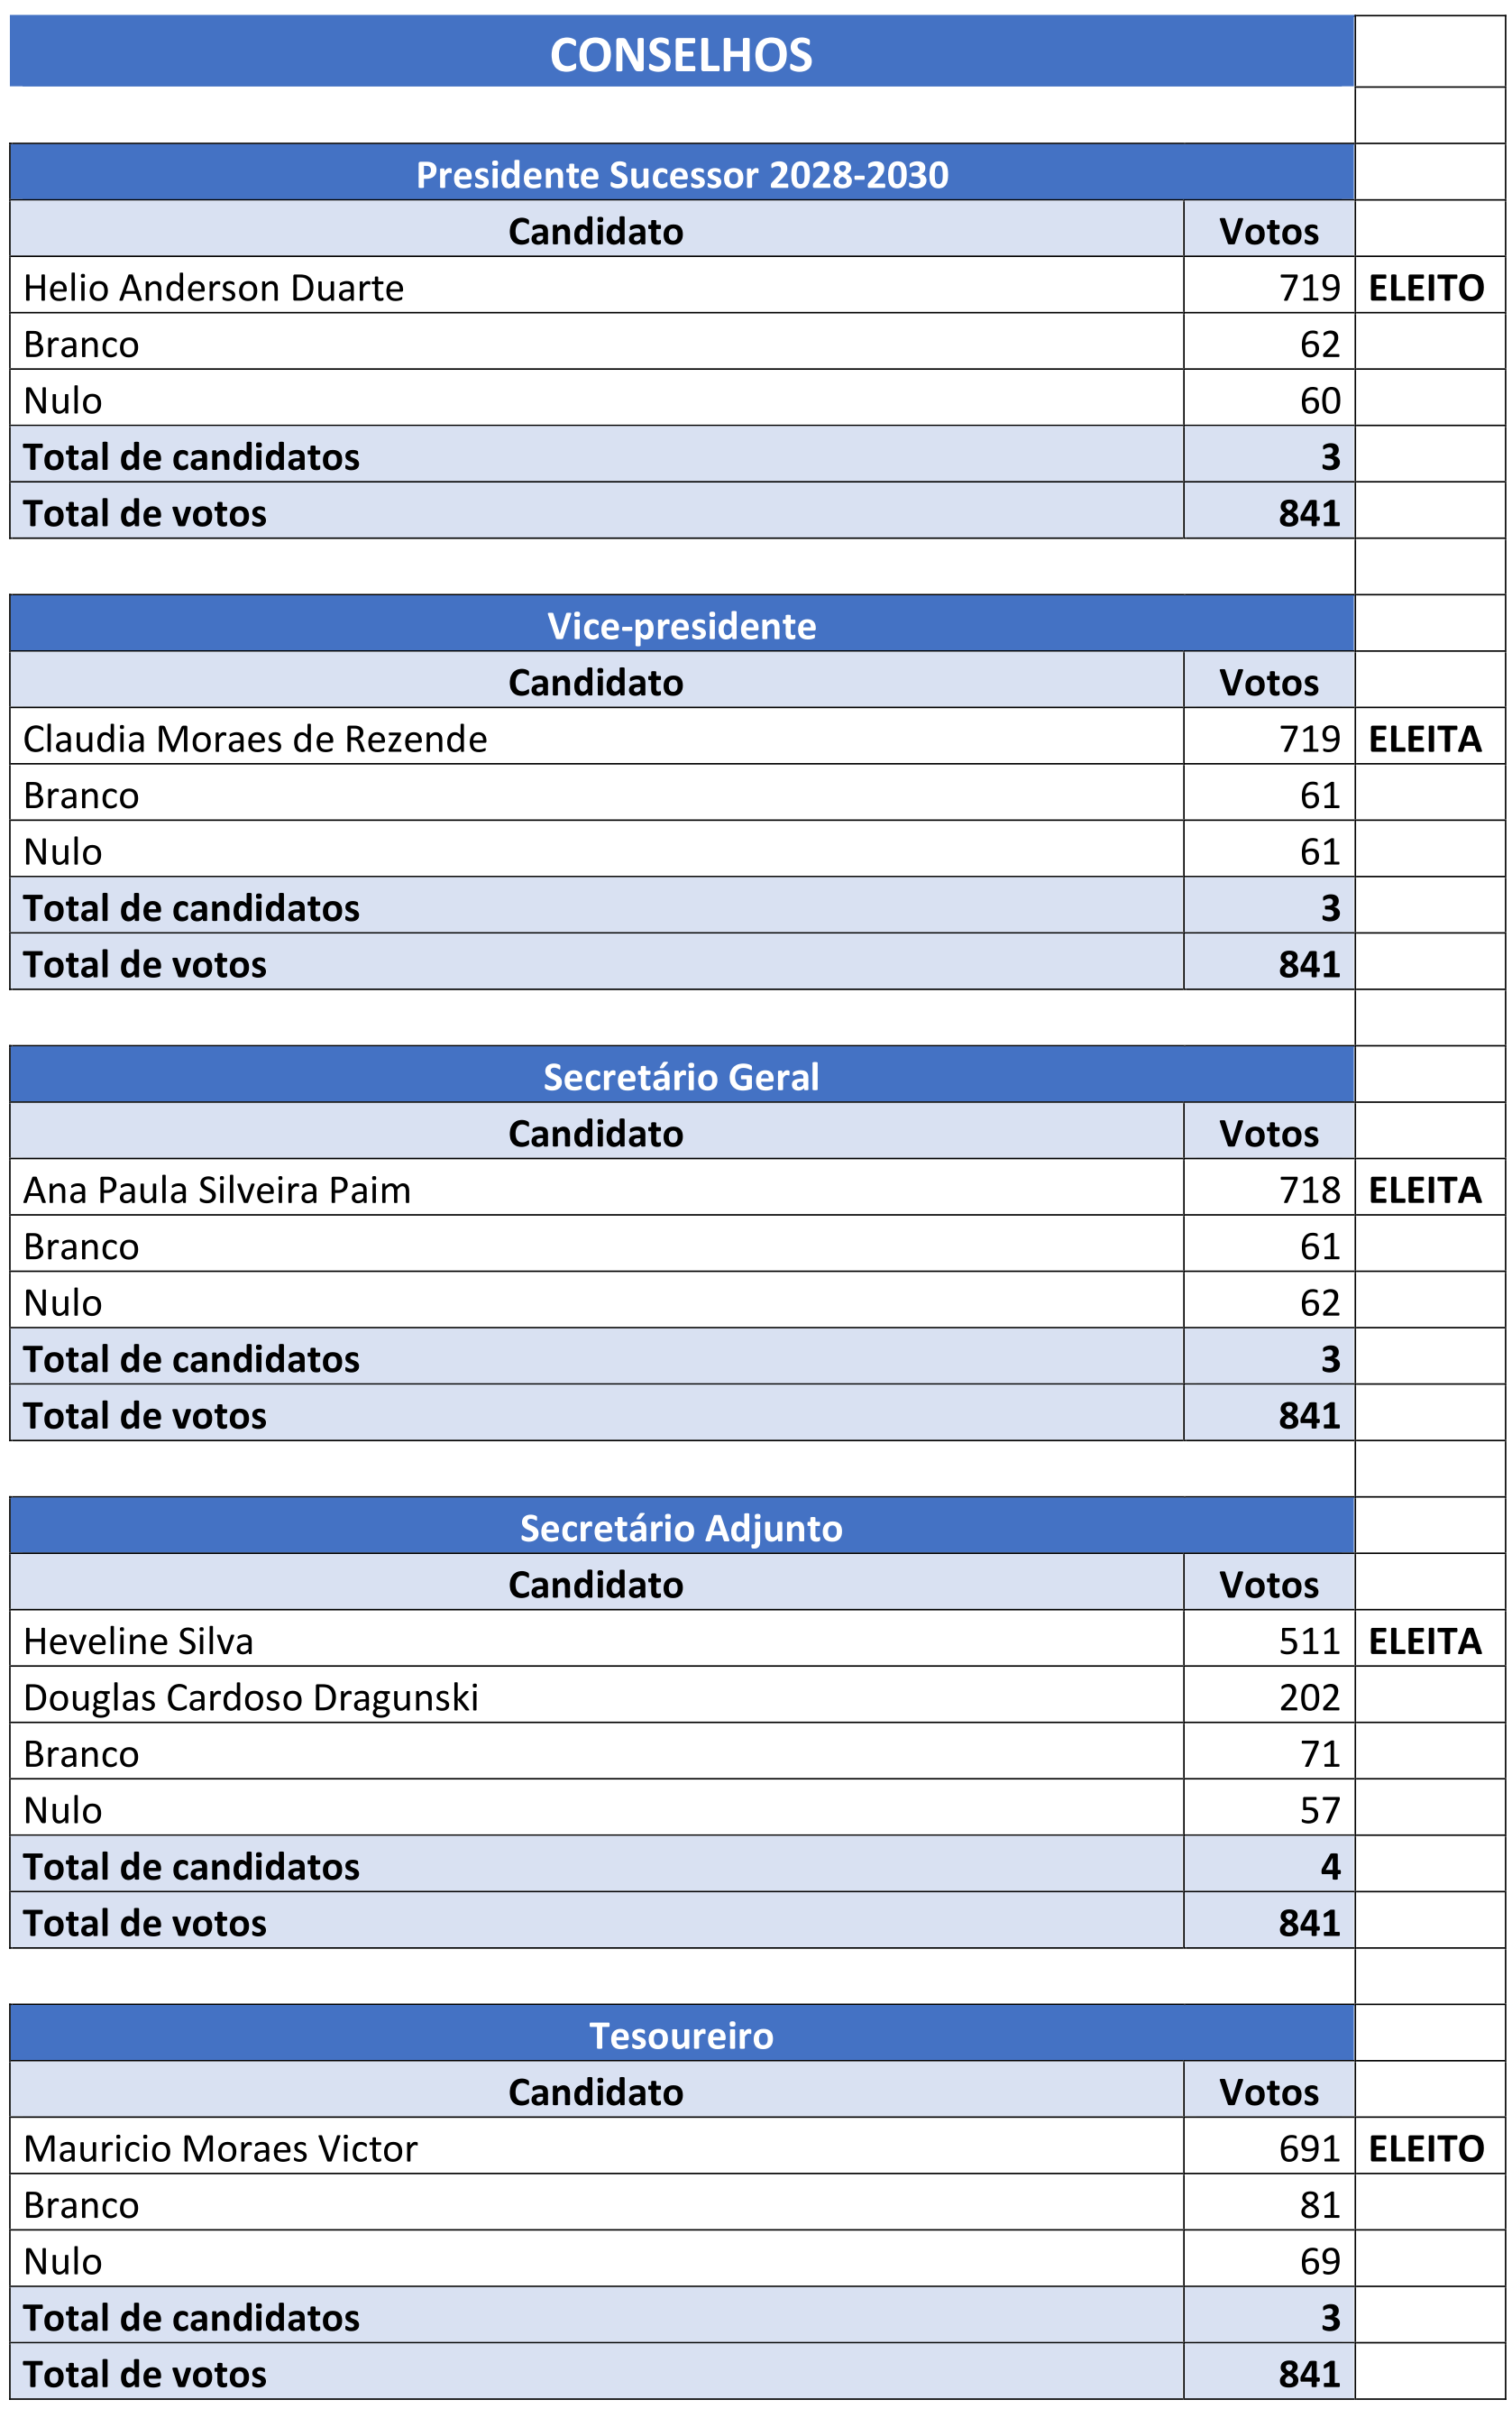
Task: Click the ELEITO label beside Mauricio Moraes Victor
Action: [x=1425, y=2149]
